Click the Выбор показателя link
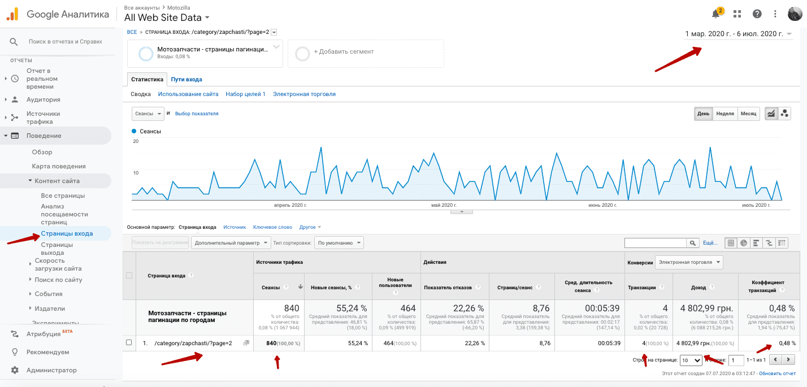The height and width of the screenshot is (387, 807). [x=197, y=114]
